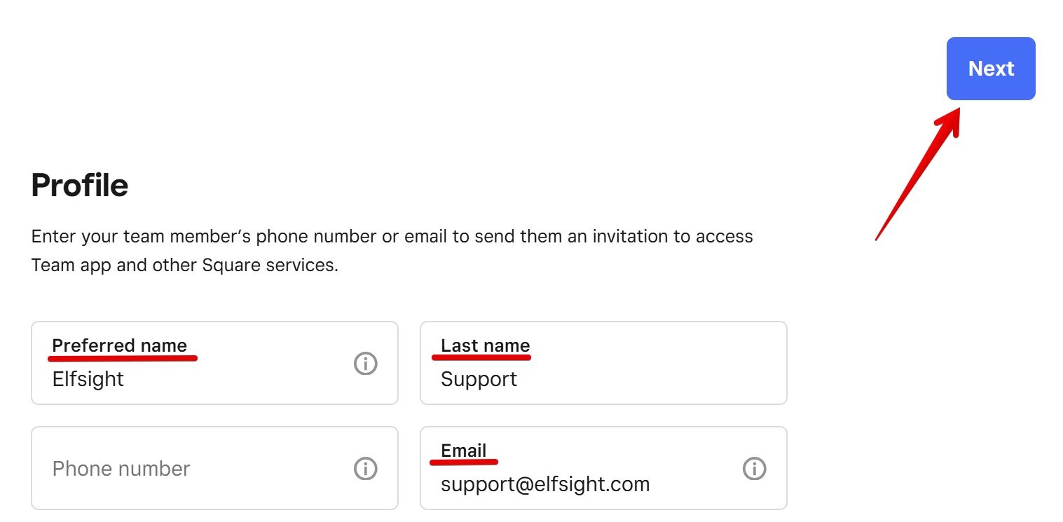Click the info icon in Email field
The image size is (1063, 522).
click(755, 468)
